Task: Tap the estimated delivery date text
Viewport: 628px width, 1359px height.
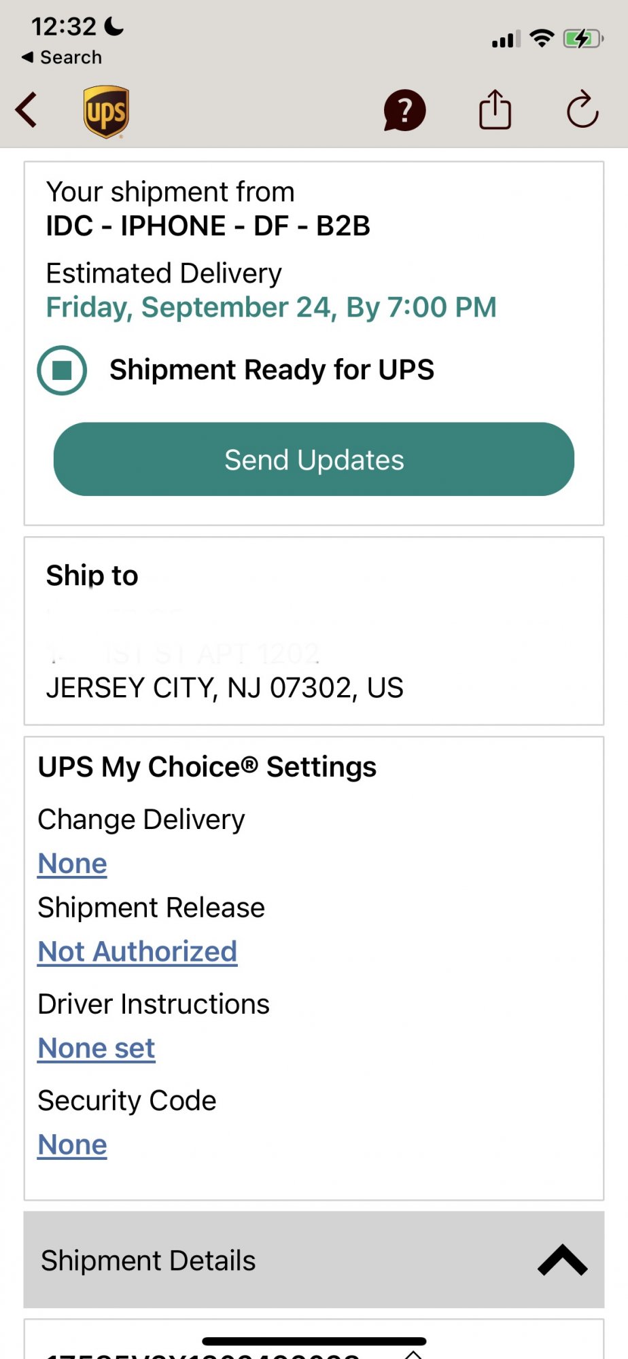Action: [271, 307]
